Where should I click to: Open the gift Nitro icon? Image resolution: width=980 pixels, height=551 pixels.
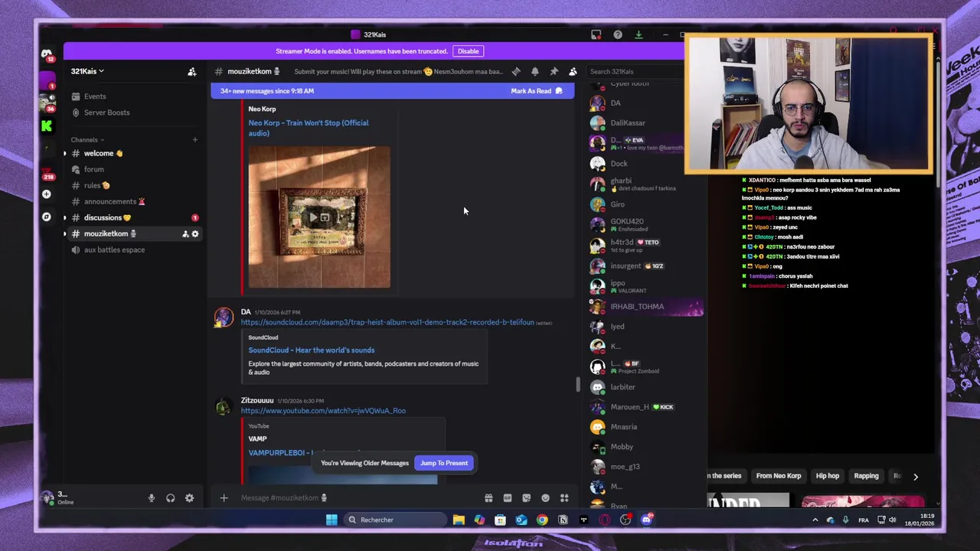(x=488, y=498)
